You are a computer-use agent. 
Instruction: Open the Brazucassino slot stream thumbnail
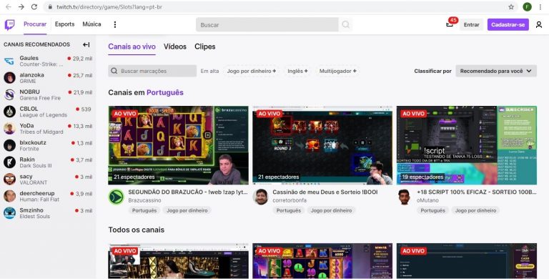(178, 145)
